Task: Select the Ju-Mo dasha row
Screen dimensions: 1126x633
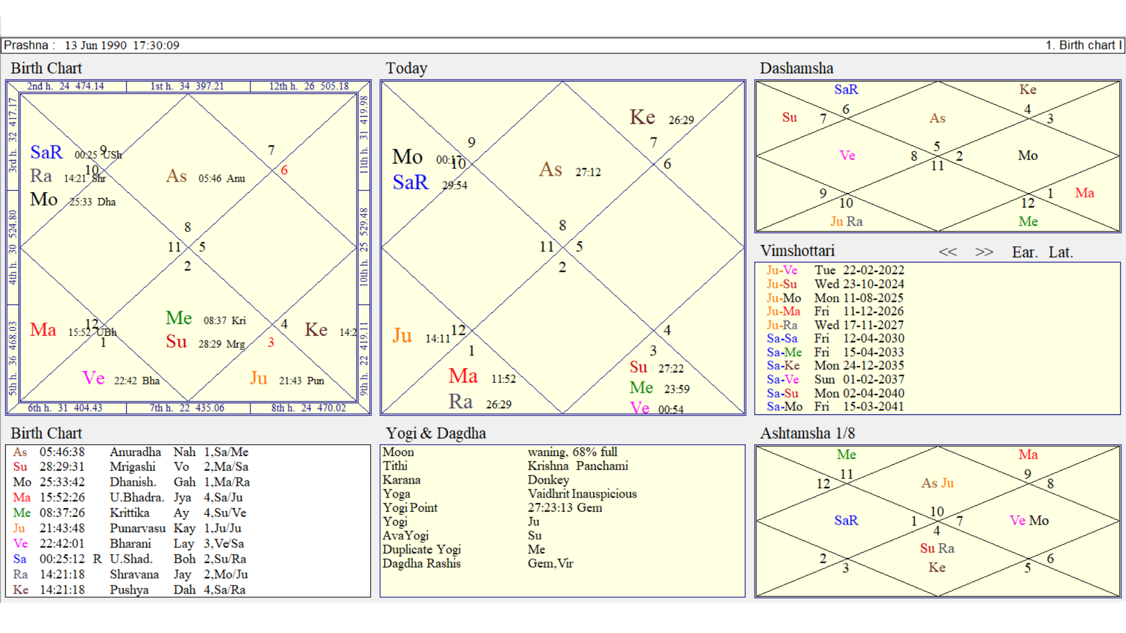Action: point(835,298)
